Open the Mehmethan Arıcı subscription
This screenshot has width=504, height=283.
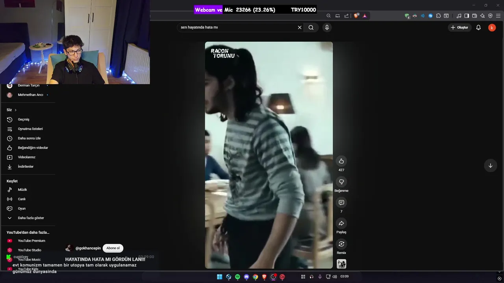[28, 95]
